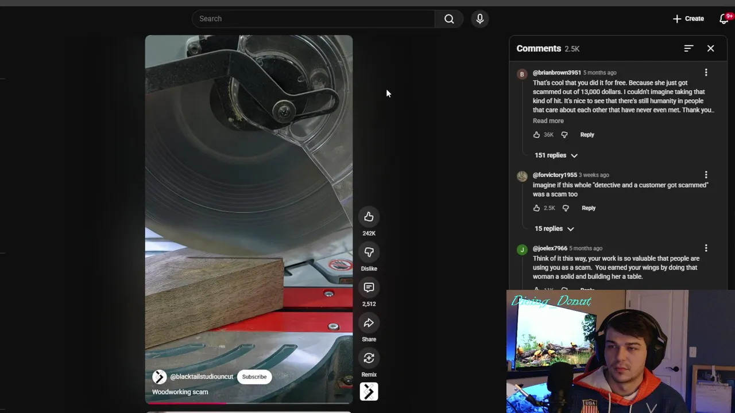The image size is (735, 413).
Task: Expand the 15 replies thread
Action: [x=554, y=229]
